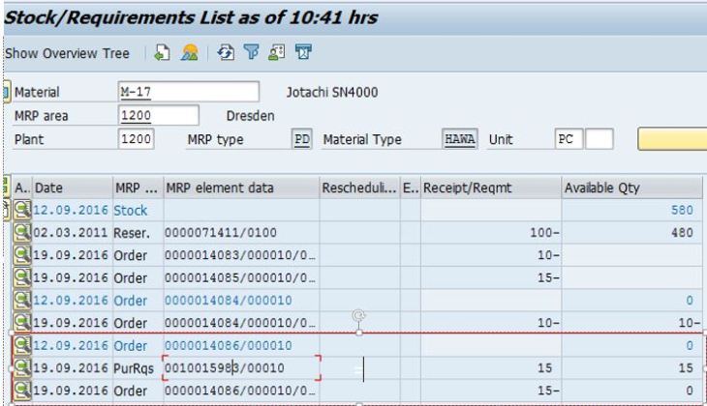This screenshot has width=707, height=406.
Task: Open details icon for 0000014084/000010 blue row
Action: (22, 301)
